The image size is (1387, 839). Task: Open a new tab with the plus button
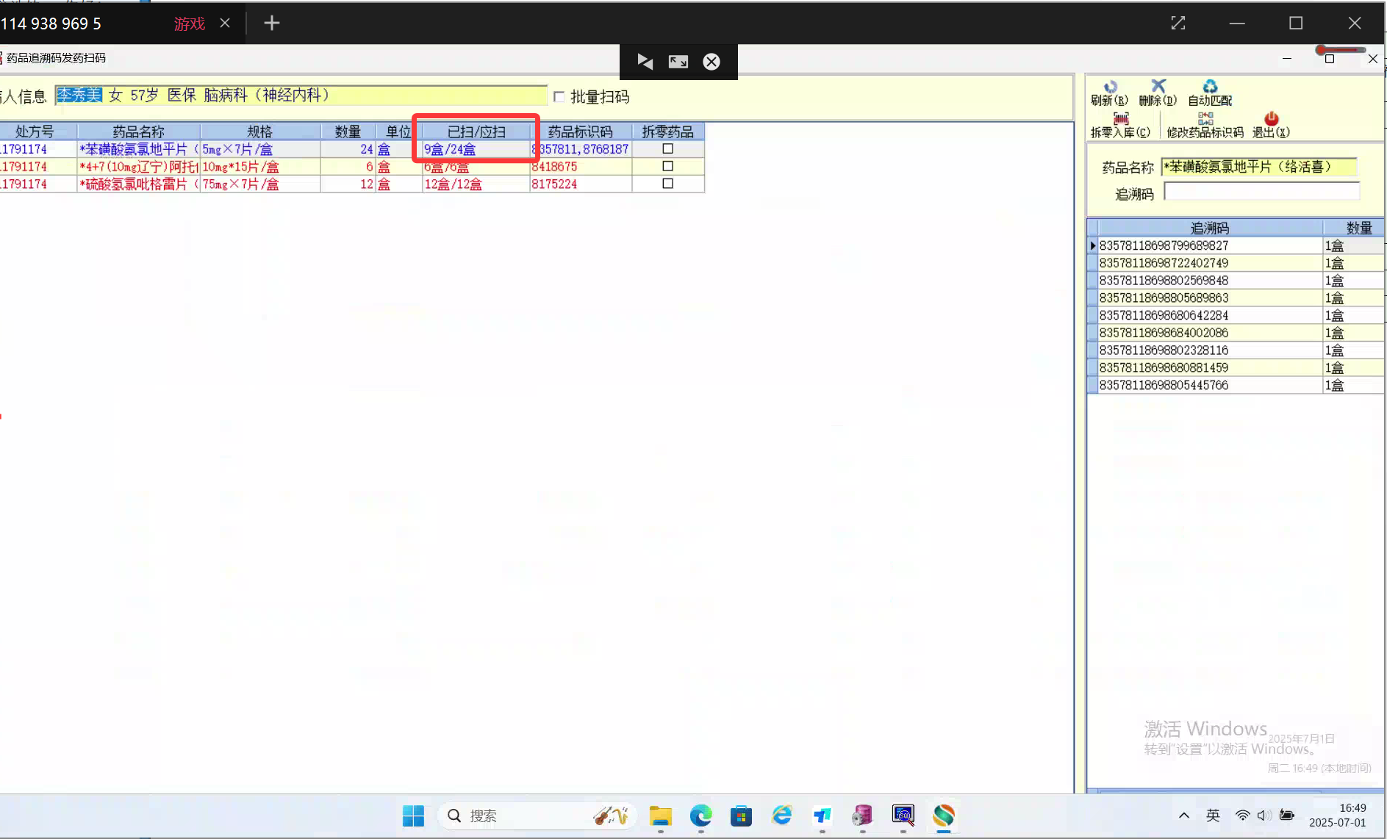pos(272,24)
